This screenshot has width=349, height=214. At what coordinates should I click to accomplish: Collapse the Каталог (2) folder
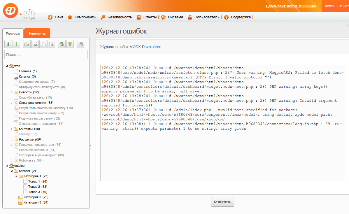(x=12, y=171)
